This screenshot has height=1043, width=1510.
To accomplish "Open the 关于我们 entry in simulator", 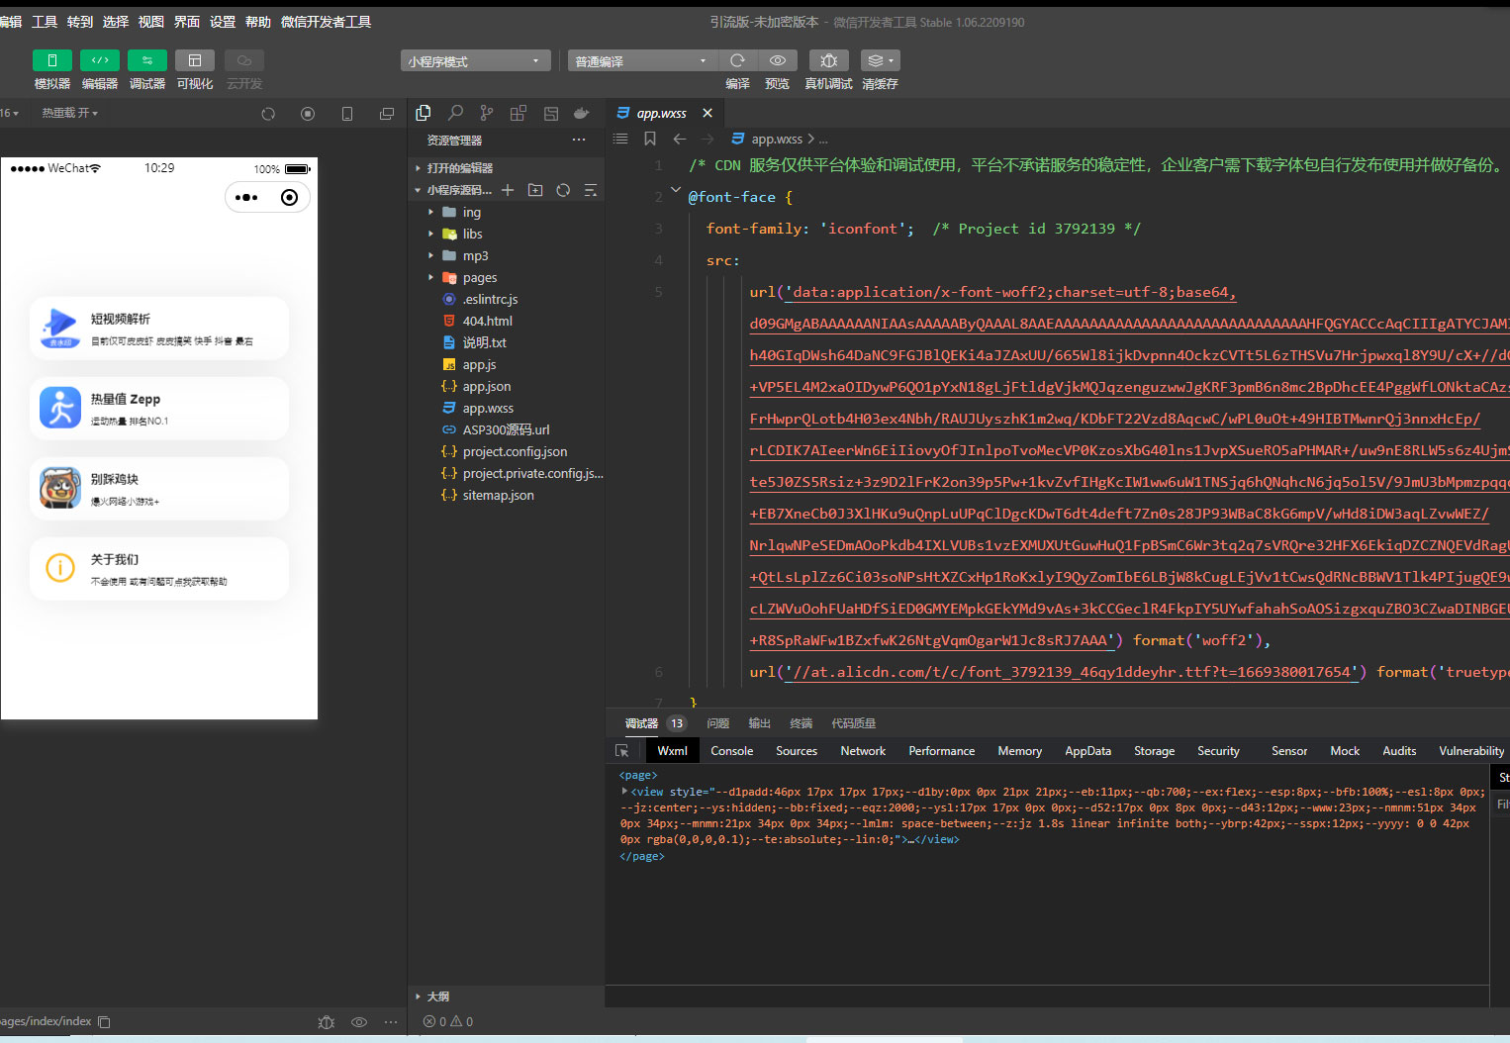I will [159, 569].
